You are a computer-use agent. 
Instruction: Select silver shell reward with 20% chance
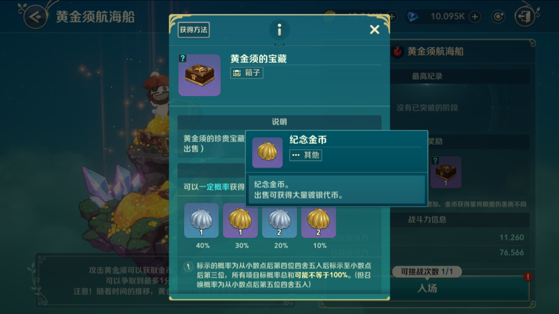279,220
